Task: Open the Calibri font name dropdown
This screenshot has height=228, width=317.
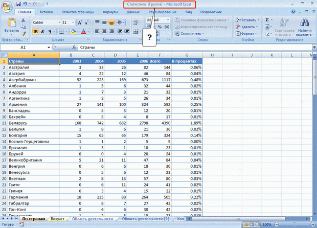Action: [60, 22]
